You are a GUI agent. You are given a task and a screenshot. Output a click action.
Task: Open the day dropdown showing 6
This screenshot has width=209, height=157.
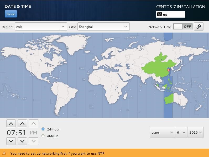pos(181,132)
